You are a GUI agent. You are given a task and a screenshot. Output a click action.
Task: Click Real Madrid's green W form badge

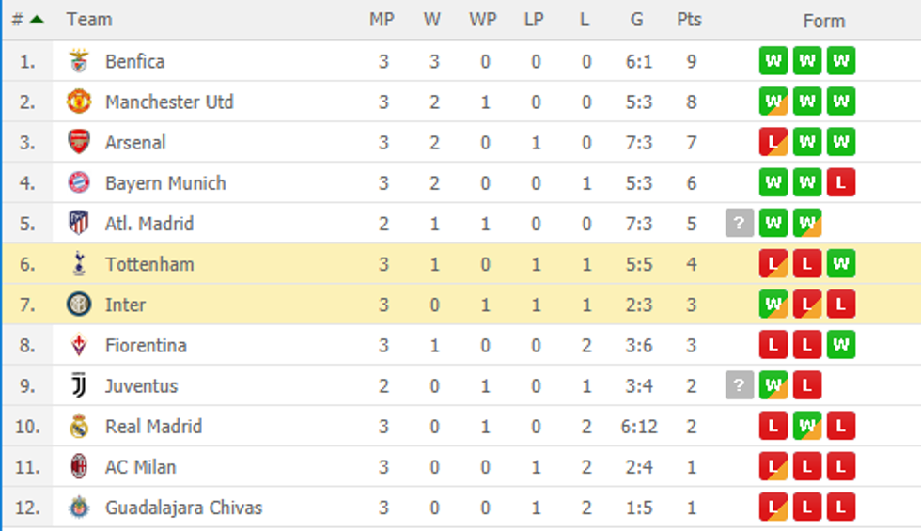(806, 427)
